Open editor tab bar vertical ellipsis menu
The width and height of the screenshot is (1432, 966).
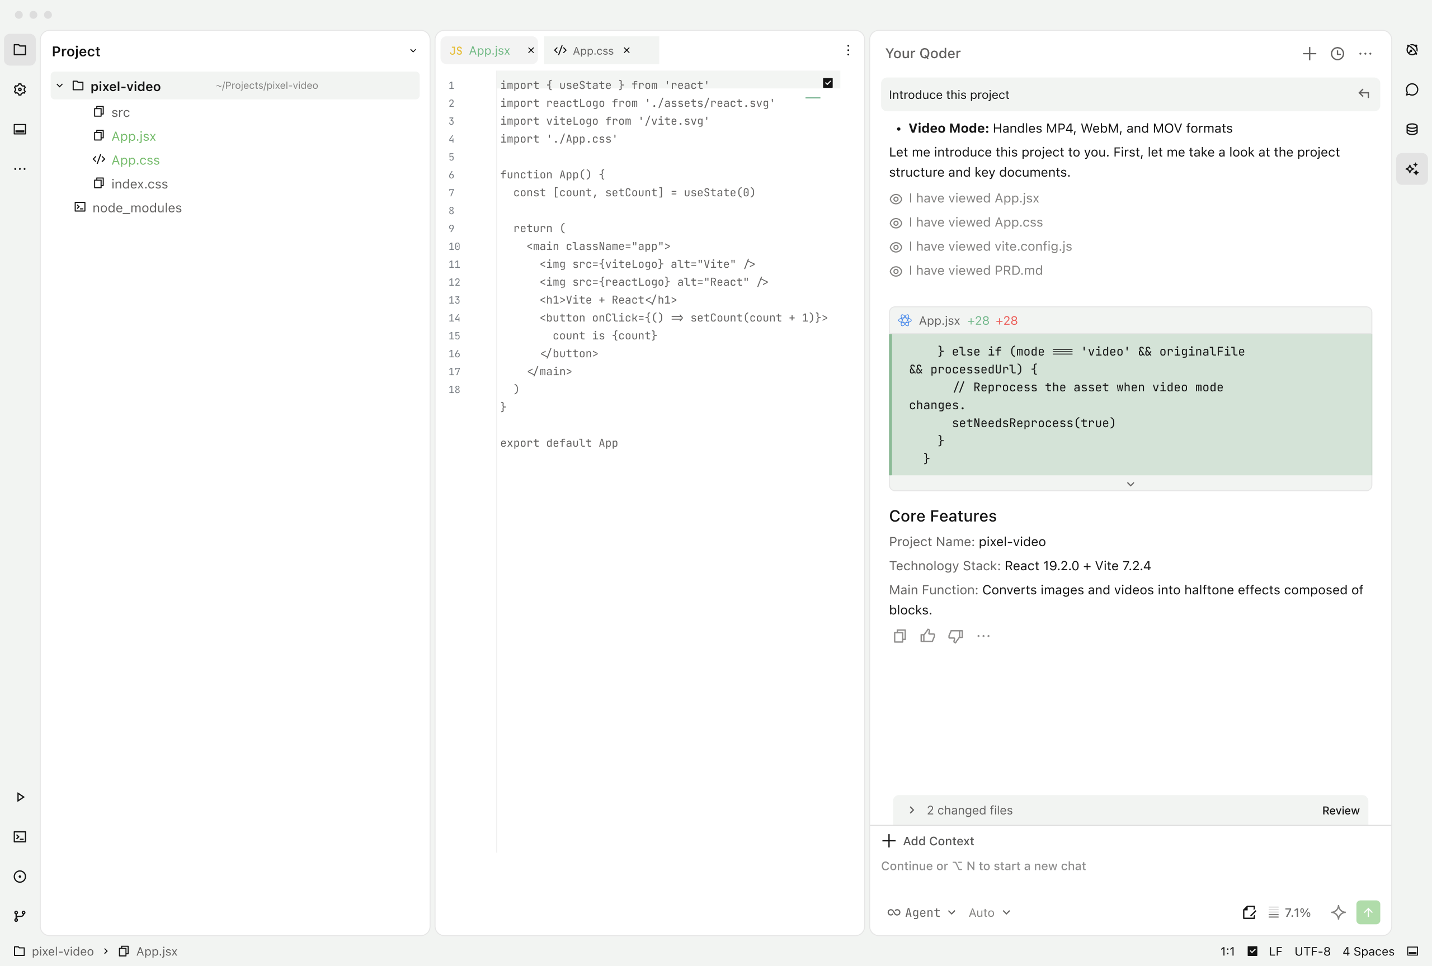pyautogui.click(x=848, y=50)
